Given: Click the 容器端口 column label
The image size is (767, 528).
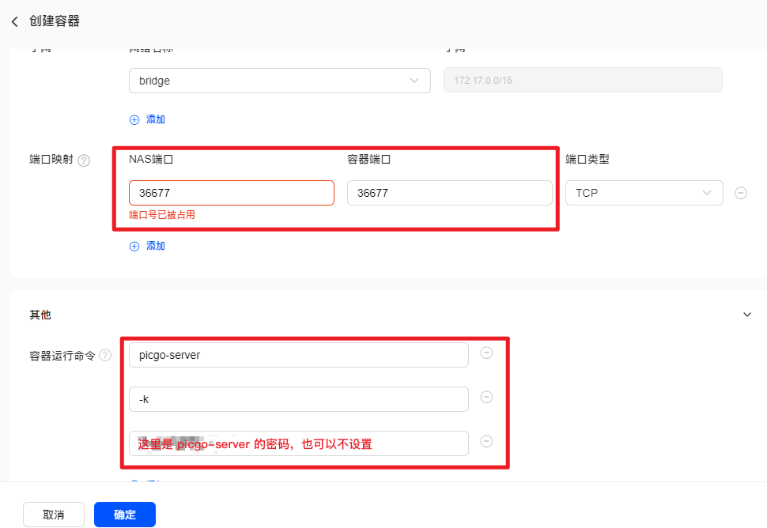Looking at the screenshot, I should click(x=368, y=160).
